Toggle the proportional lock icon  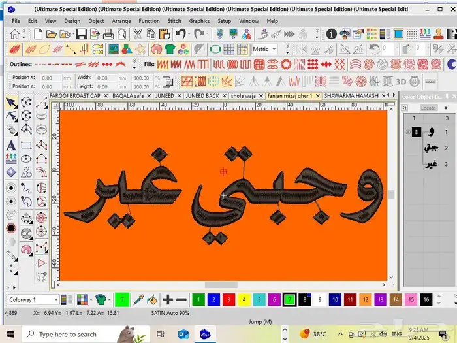point(168,82)
